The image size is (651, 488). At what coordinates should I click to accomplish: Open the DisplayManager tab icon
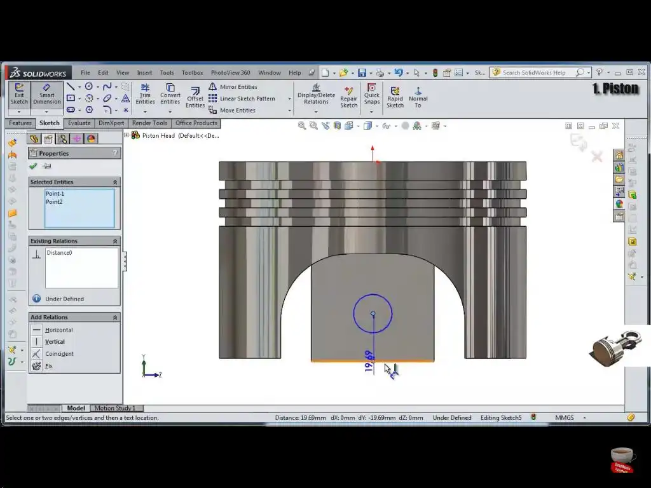click(x=92, y=139)
